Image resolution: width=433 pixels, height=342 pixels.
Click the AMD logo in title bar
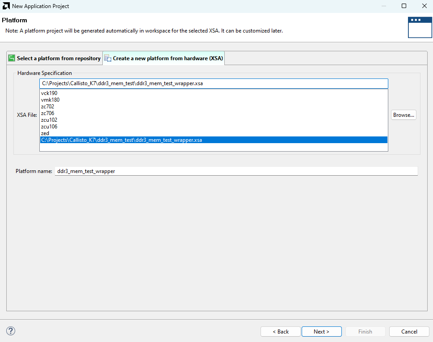[x=6, y=6]
